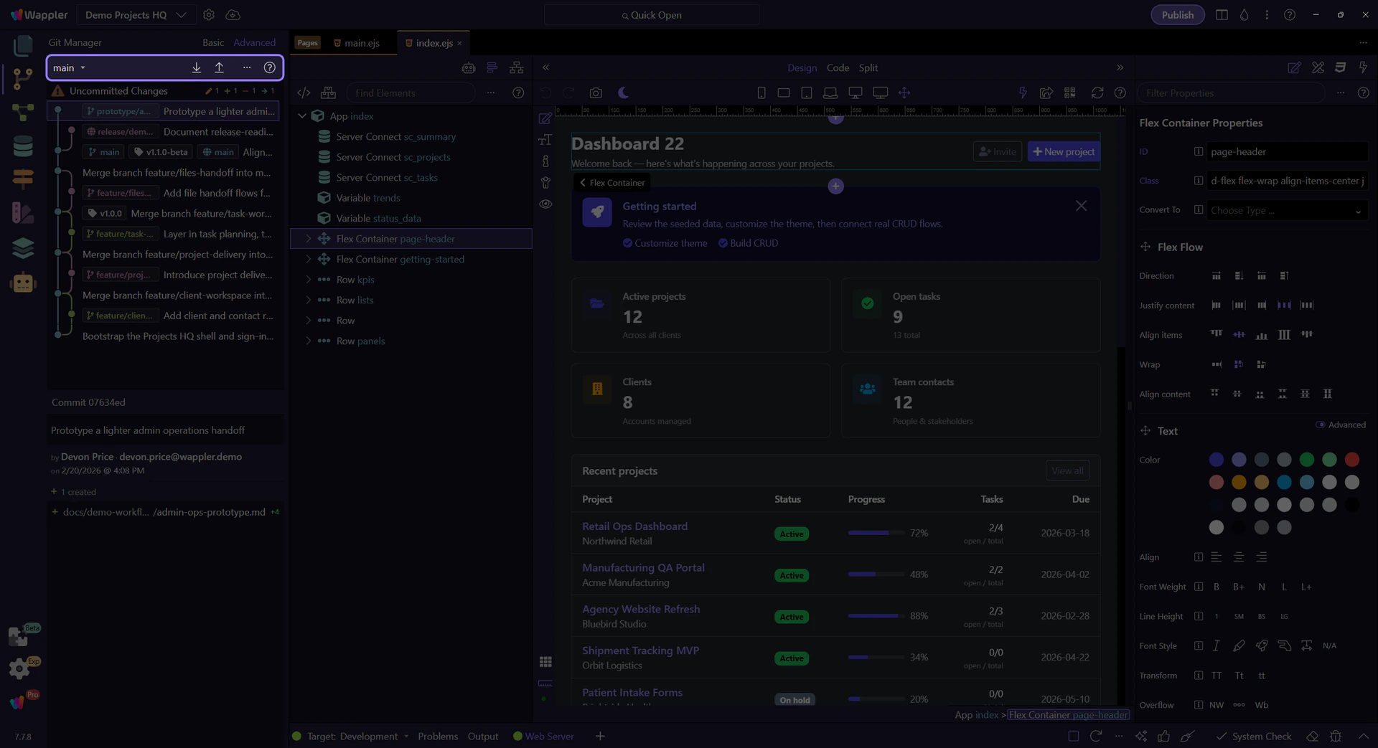Click the camera screenshot icon
The height and width of the screenshot is (748, 1378).
[596, 93]
